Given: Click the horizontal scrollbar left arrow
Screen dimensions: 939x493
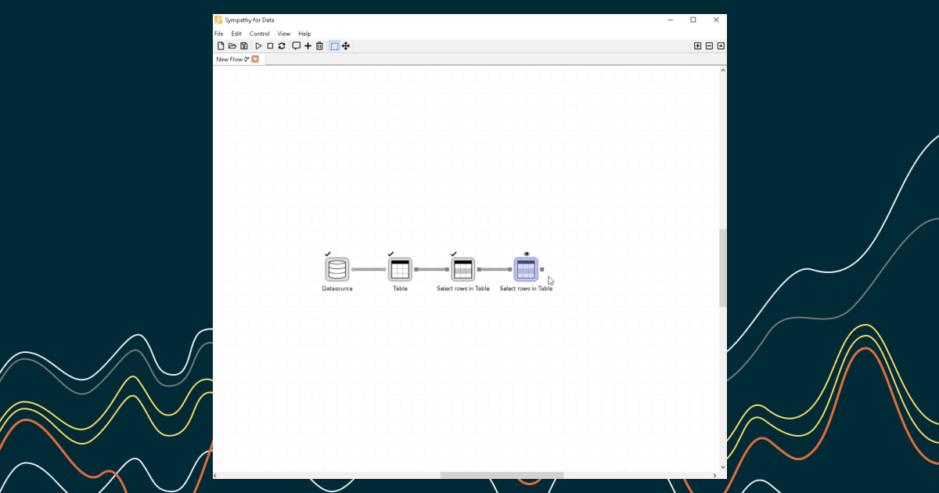Looking at the screenshot, I should [x=216, y=475].
